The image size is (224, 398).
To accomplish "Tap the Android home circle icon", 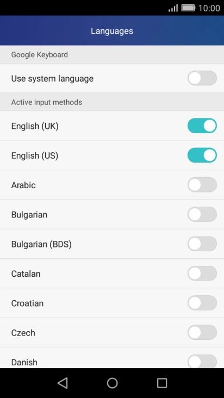I will (112, 383).
